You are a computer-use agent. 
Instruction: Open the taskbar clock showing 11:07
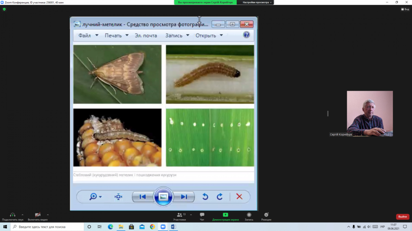pyautogui.click(x=393, y=227)
